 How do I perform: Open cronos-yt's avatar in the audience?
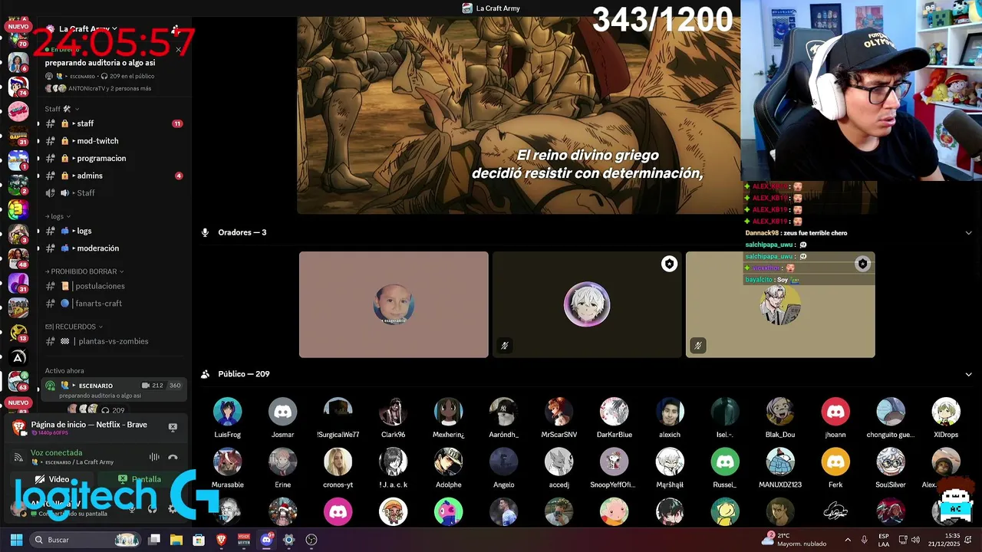click(x=338, y=462)
